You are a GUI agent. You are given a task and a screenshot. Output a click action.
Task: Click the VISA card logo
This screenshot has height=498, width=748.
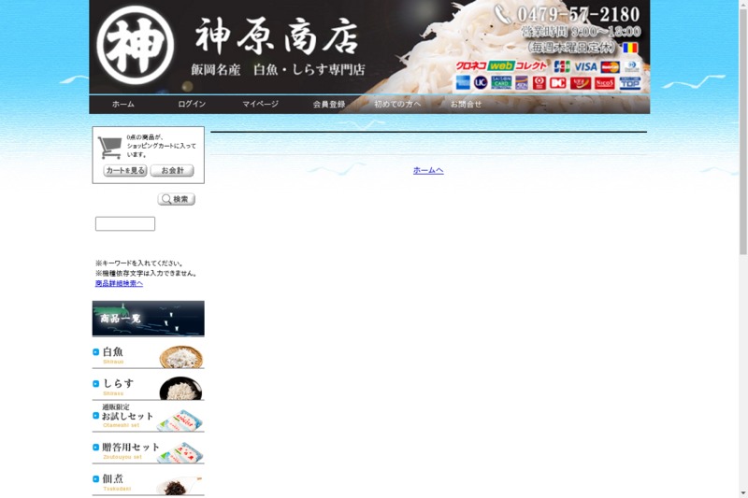[585, 66]
